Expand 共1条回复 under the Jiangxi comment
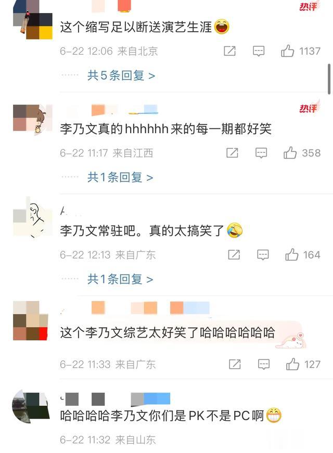Image resolution: width=333 pixels, height=453 pixels. [120, 177]
